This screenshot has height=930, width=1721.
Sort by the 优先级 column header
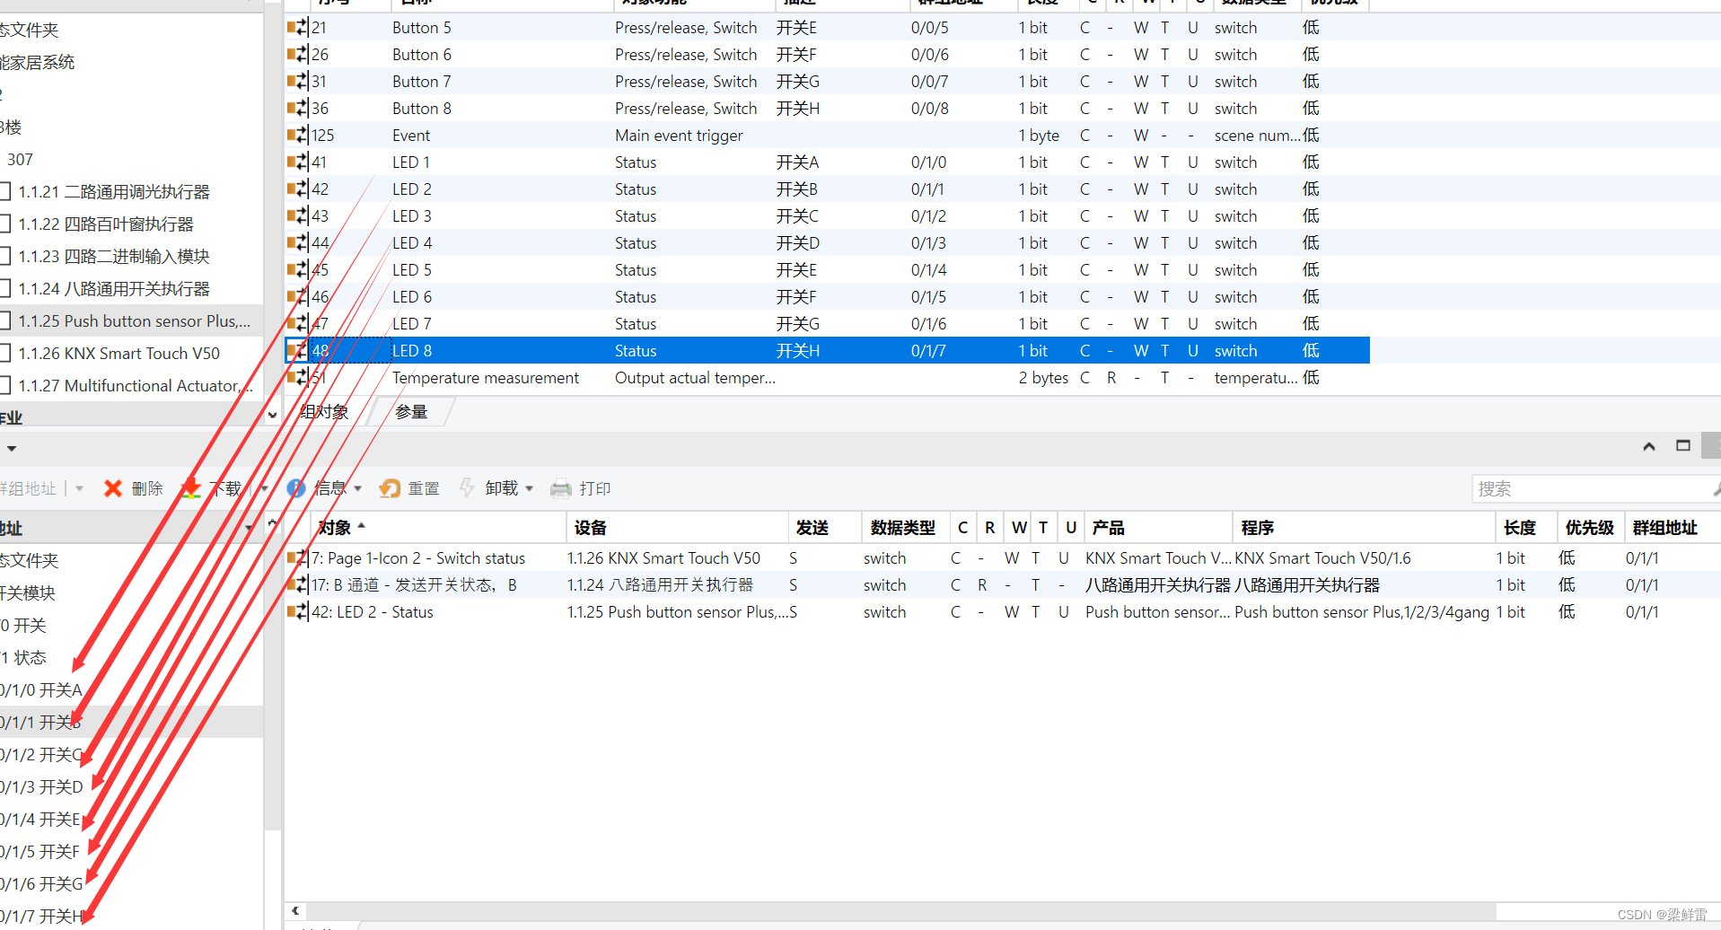[x=1589, y=528]
